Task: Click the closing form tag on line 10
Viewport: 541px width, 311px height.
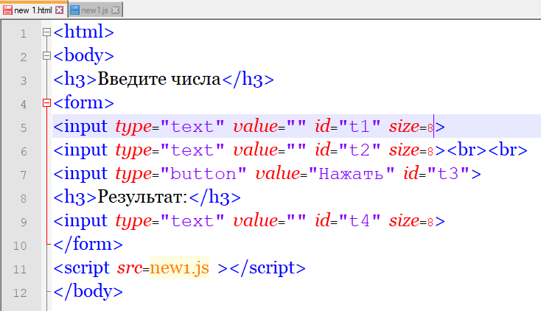Action: (88, 245)
